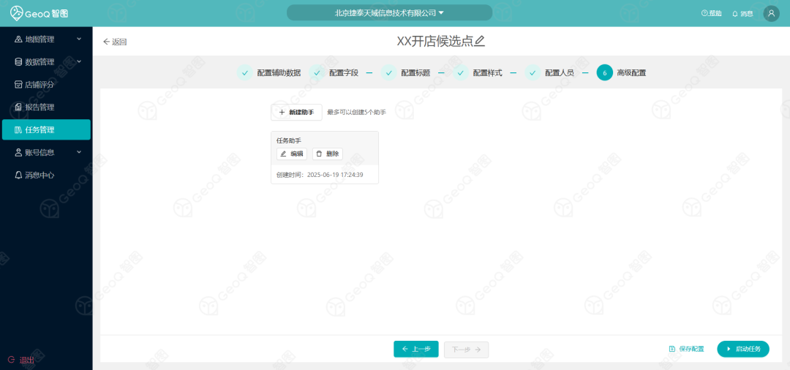
Task: Click 启动任务 start task button
Action: pyautogui.click(x=743, y=349)
